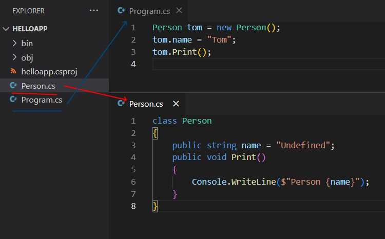Click tom.Print() call in Program.cs
This screenshot has height=239, width=385.
point(181,52)
